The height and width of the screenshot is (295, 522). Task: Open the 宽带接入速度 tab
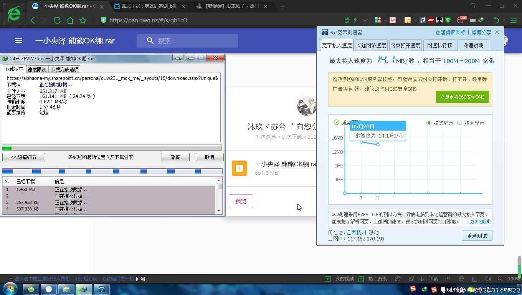click(x=337, y=45)
